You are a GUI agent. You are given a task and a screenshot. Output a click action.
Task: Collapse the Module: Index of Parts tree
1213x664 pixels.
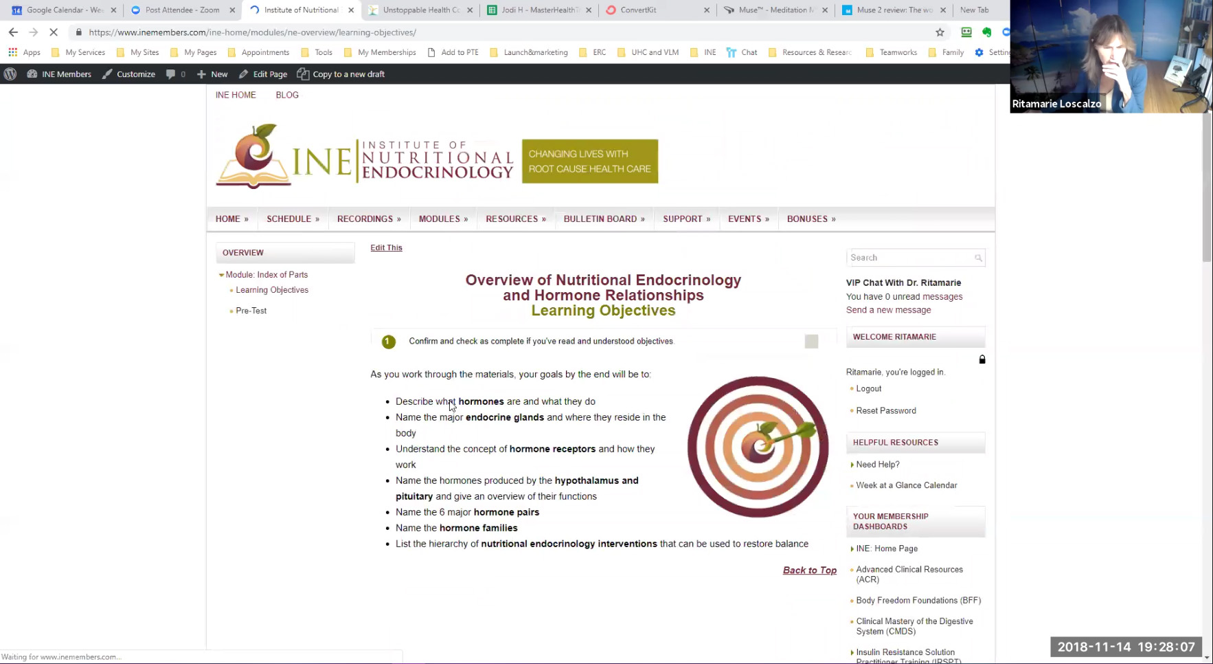[221, 275]
